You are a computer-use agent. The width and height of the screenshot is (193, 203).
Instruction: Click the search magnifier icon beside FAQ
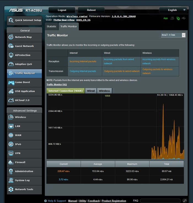tap(185, 201)
